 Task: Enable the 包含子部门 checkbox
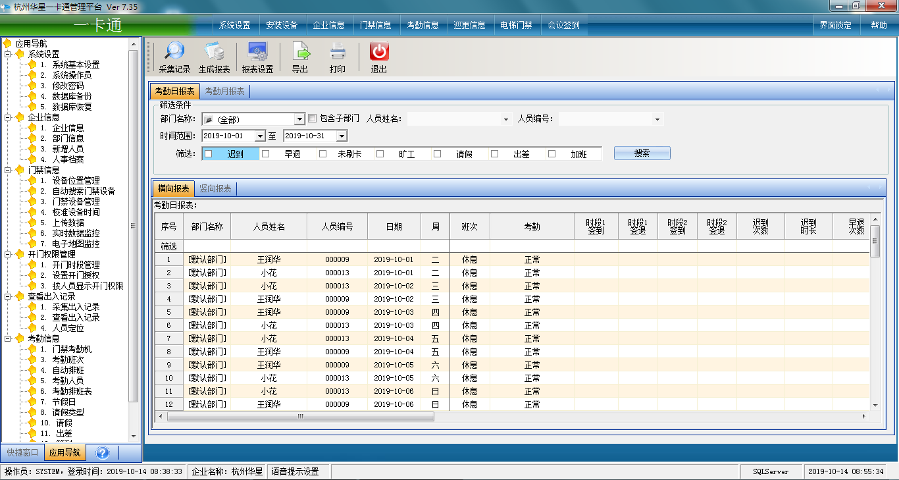[313, 119]
